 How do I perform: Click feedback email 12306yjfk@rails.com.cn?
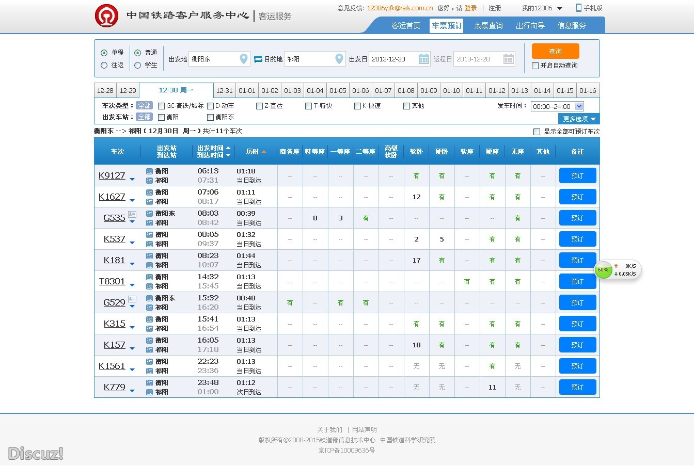[x=400, y=8]
